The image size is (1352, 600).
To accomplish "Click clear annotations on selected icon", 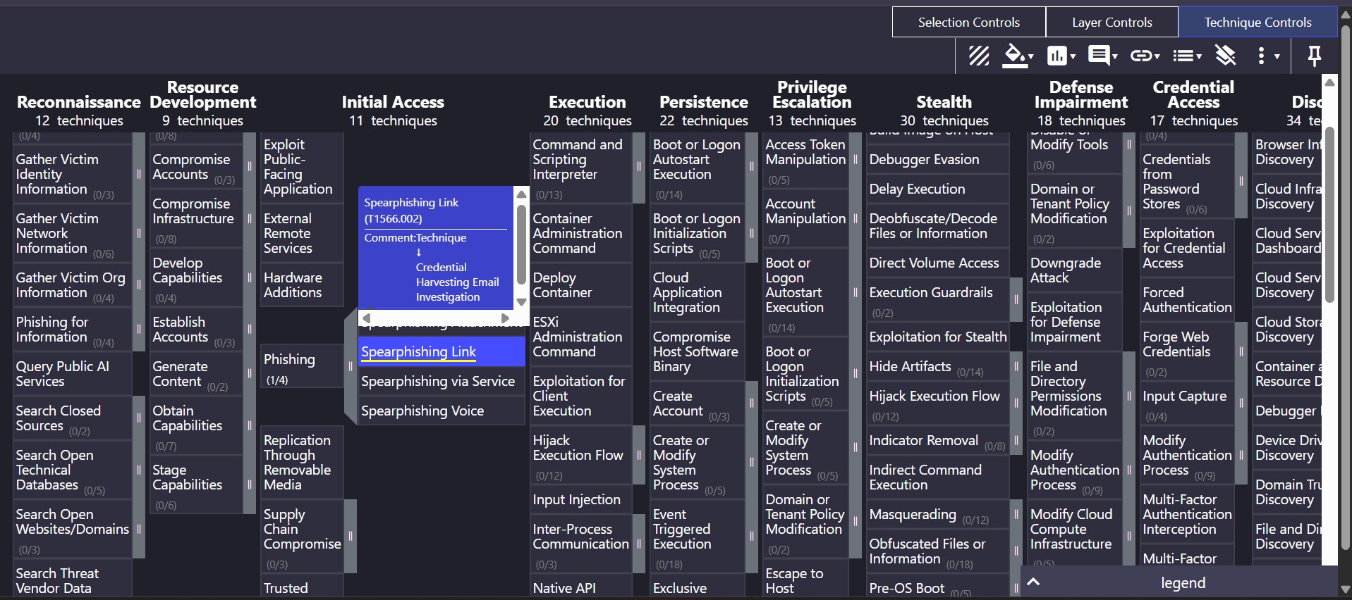I will [x=1226, y=56].
